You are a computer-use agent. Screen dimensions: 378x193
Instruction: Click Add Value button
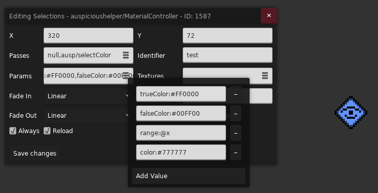pyautogui.click(x=189, y=176)
